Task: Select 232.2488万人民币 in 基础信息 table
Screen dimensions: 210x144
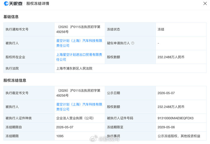Action: pyautogui.click(x=171, y=57)
